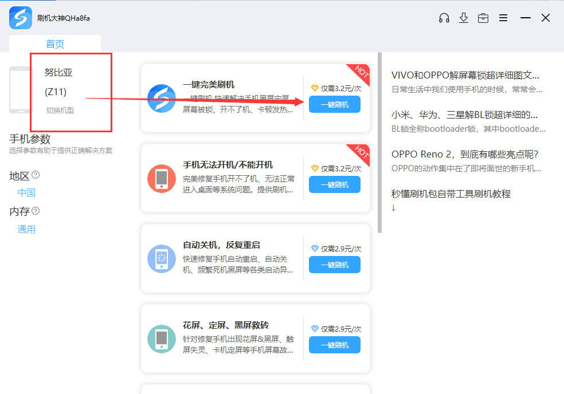
Task: Click the 手机参数 heading
Action: (30, 139)
